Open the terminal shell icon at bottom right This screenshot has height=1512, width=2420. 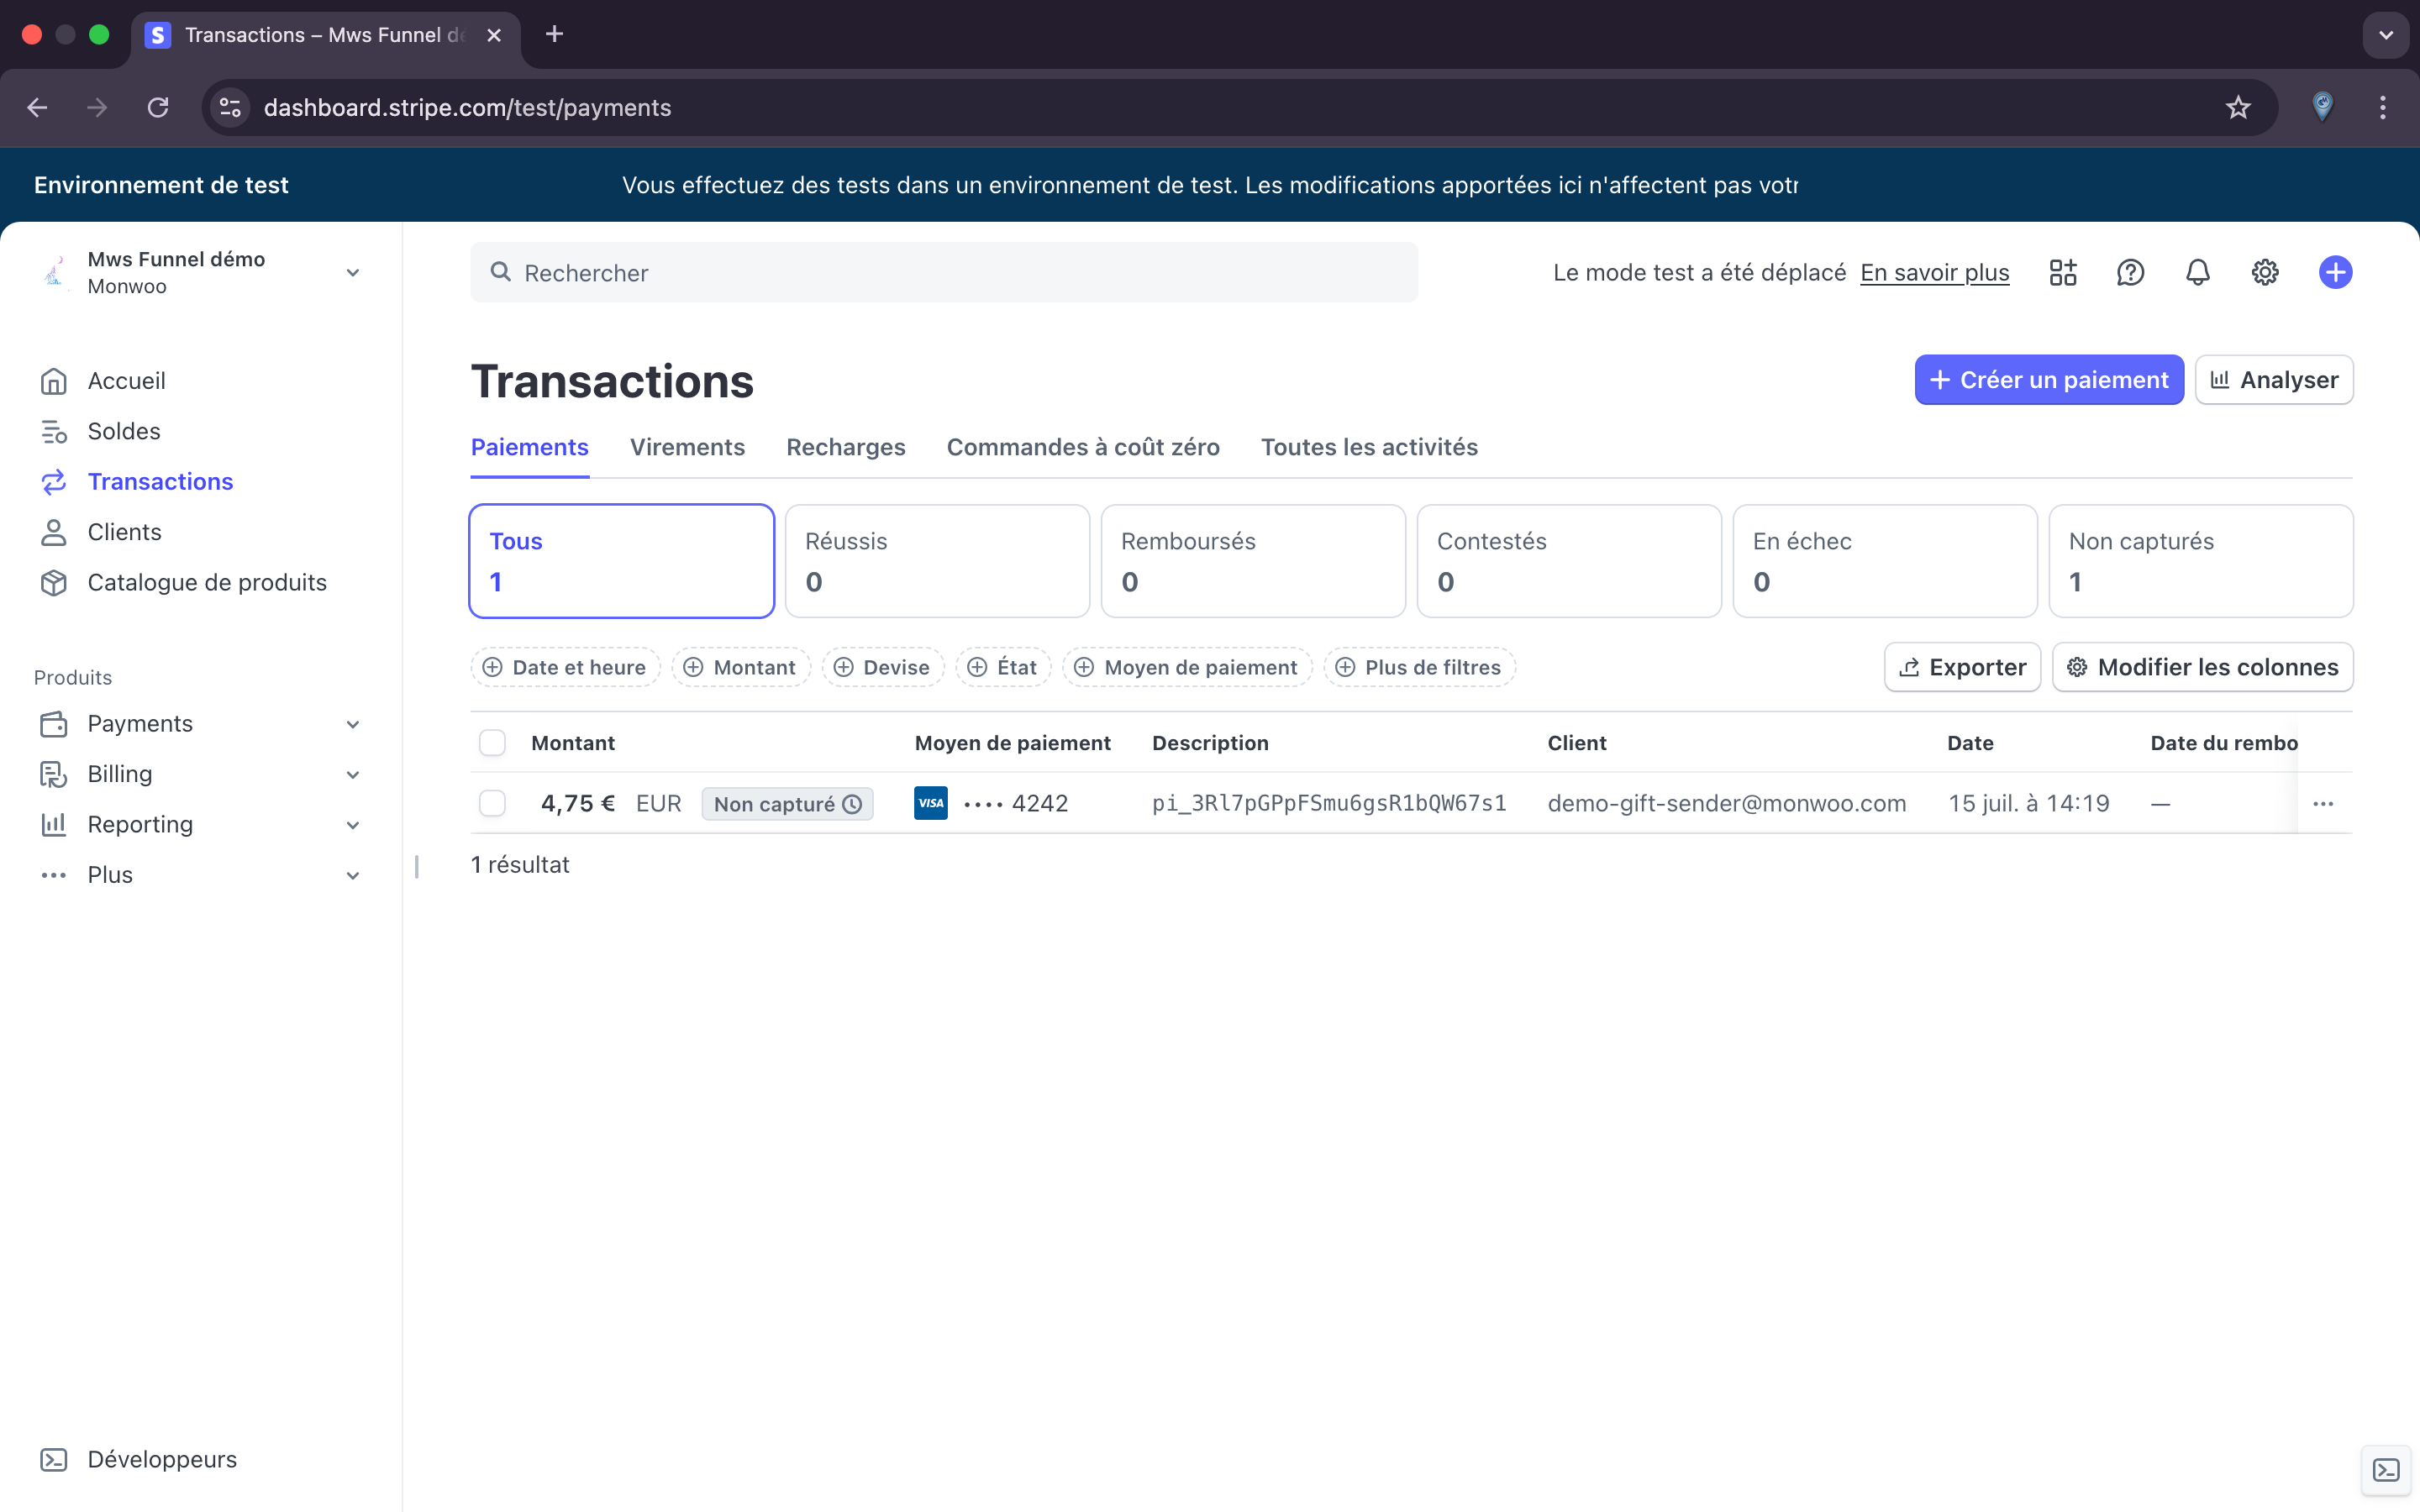2386,1470
